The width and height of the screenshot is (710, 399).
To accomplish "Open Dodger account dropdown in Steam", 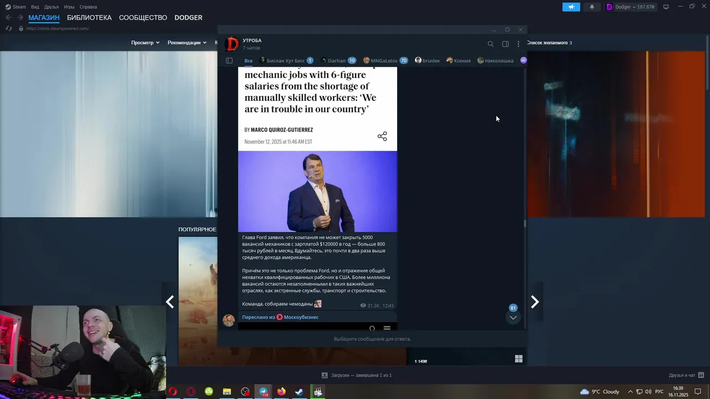I will click(x=630, y=7).
